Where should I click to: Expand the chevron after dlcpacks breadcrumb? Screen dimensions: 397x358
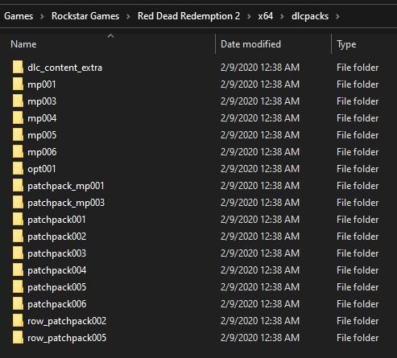pyautogui.click(x=337, y=17)
